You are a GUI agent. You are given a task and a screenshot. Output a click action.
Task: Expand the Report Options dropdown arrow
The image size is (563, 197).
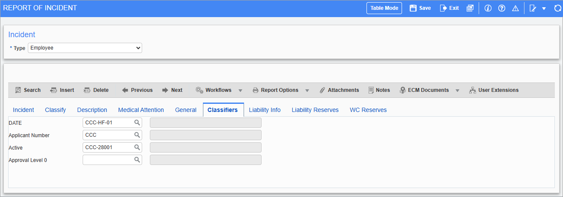(x=307, y=91)
